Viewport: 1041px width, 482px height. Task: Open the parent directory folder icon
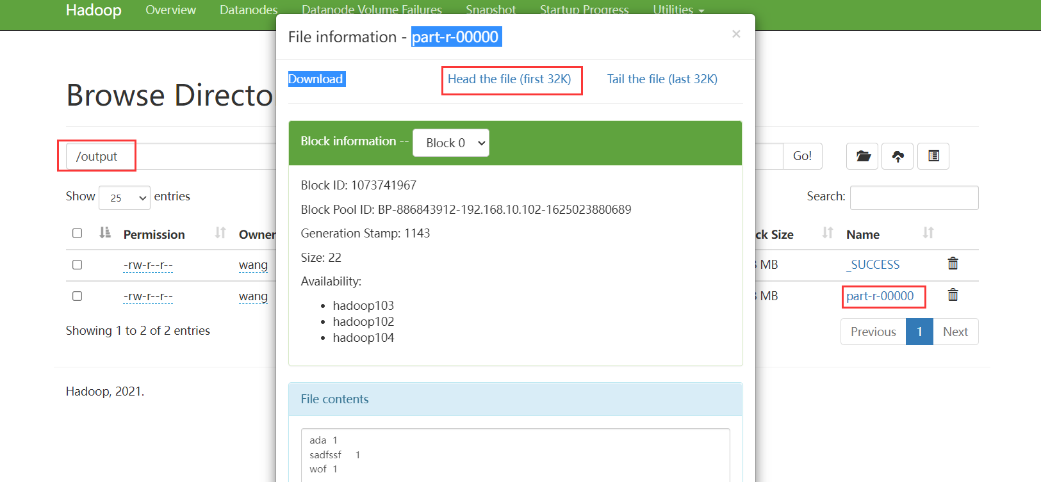tap(862, 156)
